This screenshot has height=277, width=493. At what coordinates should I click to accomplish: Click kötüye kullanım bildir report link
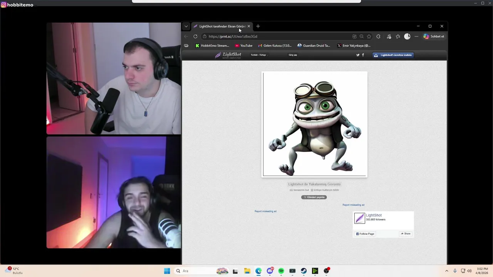(x=325, y=190)
